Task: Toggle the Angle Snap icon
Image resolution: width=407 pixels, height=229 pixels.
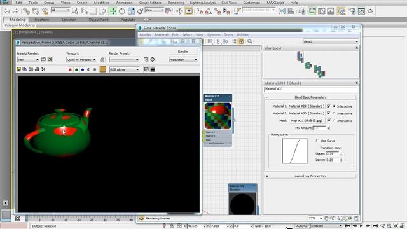Action: (x=209, y=11)
